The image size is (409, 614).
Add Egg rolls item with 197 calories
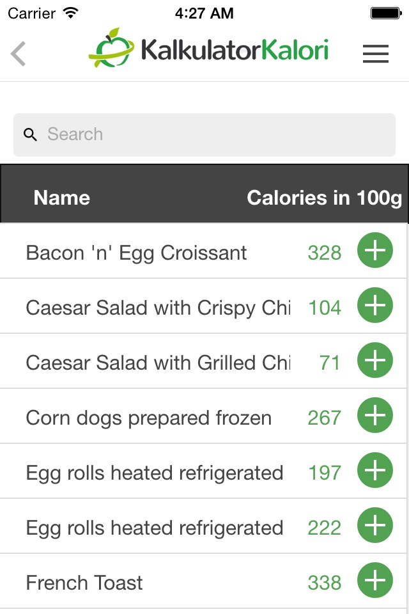[375, 470]
